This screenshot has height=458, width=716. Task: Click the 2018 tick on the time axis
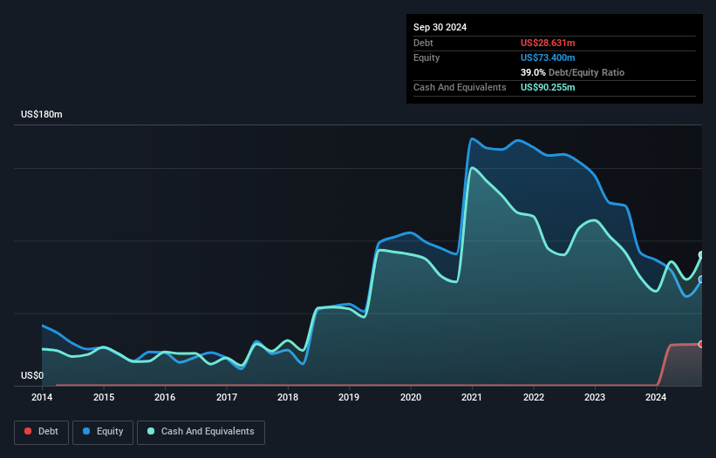288,398
